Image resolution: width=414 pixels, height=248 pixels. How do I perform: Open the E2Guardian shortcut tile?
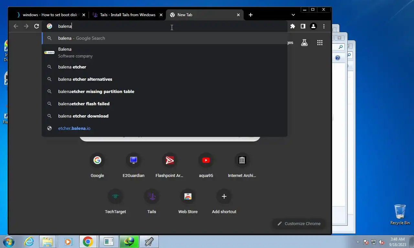(134, 166)
